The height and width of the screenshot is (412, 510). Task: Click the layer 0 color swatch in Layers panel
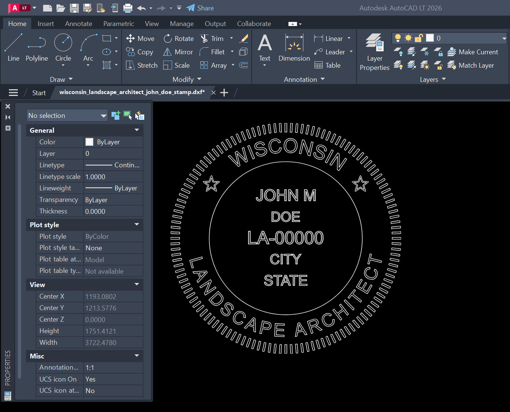430,38
